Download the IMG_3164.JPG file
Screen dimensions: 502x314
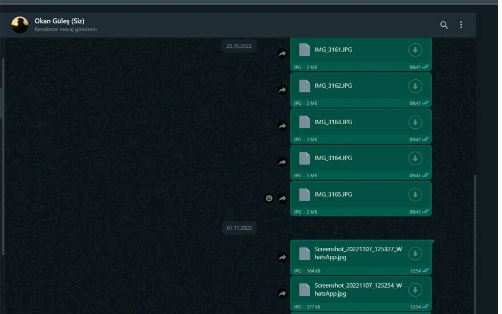415,158
